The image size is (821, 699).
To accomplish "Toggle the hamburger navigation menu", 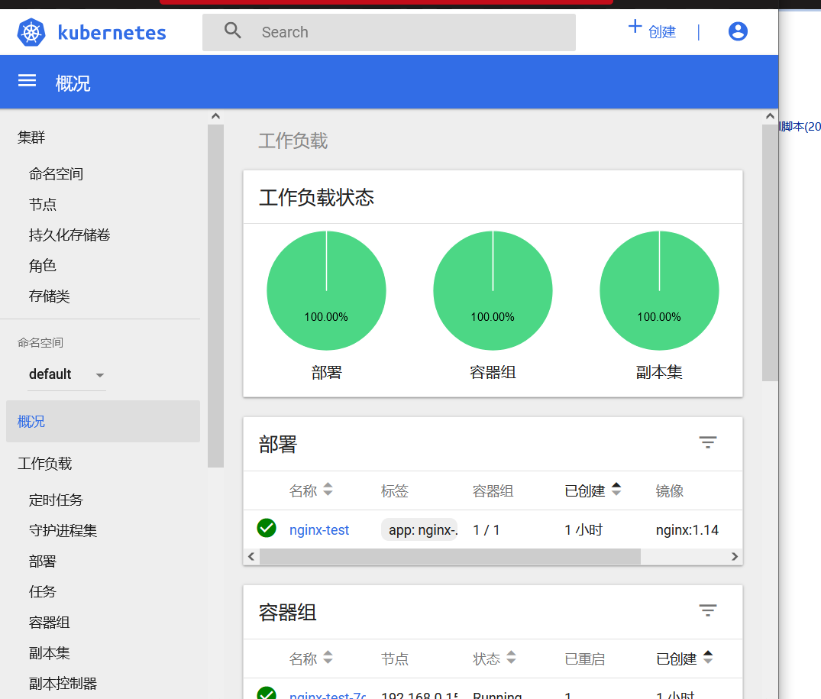I will pyautogui.click(x=27, y=81).
